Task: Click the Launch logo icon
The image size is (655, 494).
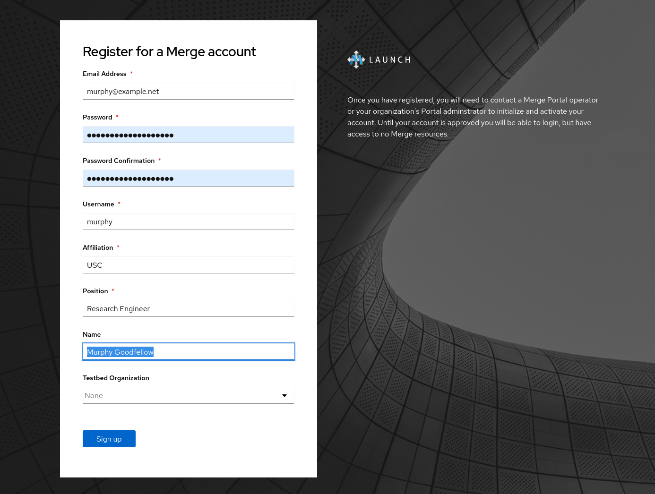Action: (356, 60)
